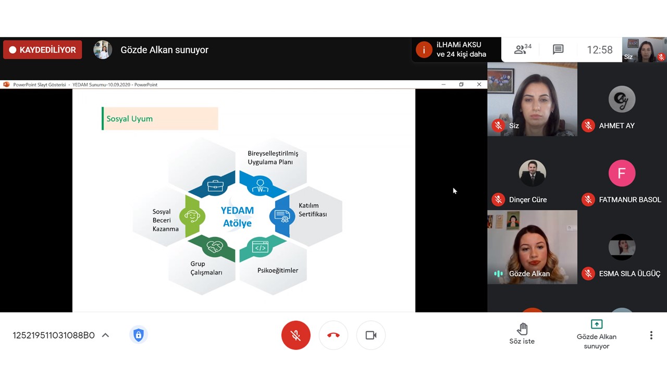Expand meeting details chevron beside meeting code
Viewport: 667px width, 375px height.
pyautogui.click(x=105, y=335)
